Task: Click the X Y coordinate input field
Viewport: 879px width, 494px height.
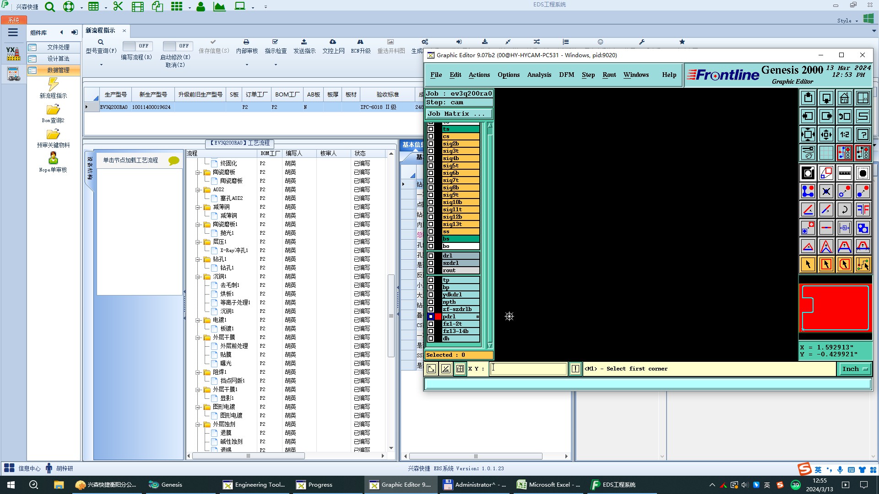Action: 528,369
